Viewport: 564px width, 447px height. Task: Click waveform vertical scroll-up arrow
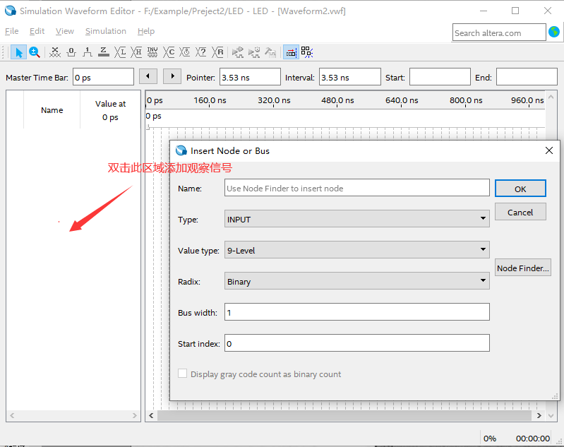pos(551,97)
